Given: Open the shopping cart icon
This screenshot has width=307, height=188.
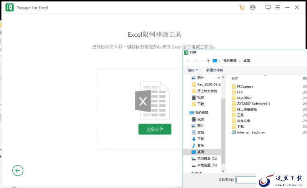Looking at the screenshot, I should pyautogui.click(x=242, y=7).
